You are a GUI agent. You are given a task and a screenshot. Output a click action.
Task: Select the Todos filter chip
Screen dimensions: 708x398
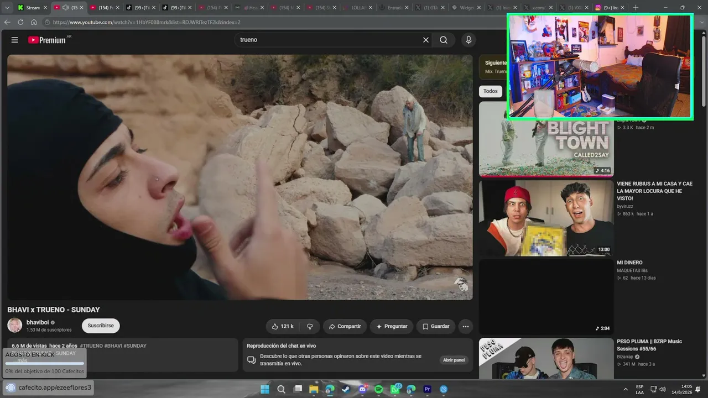tap(491, 91)
